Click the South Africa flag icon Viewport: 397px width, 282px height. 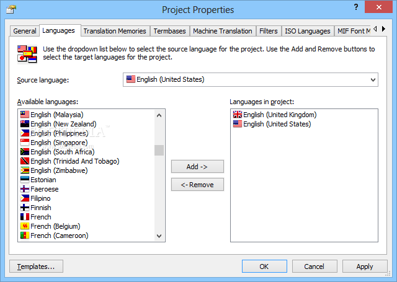tap(25, 152)
